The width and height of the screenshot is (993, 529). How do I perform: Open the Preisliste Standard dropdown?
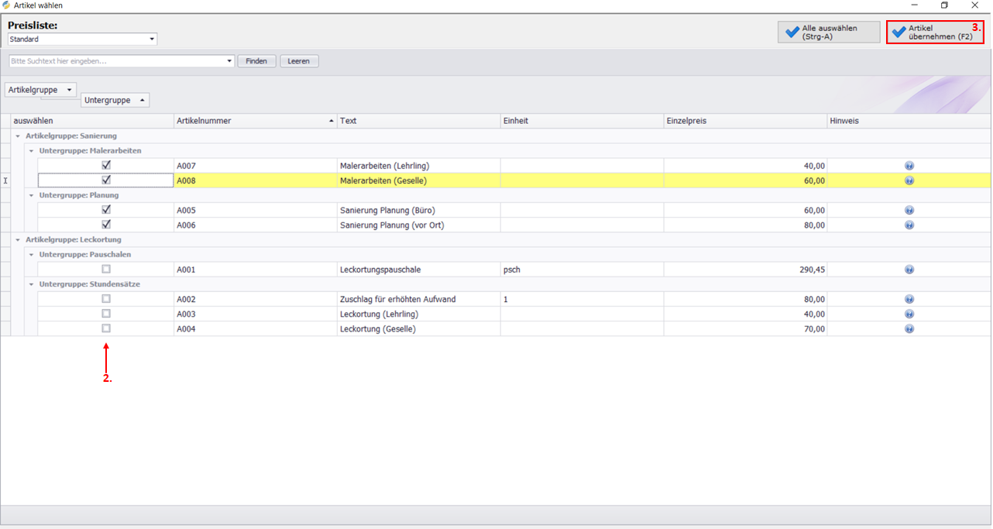coord(152,39)
